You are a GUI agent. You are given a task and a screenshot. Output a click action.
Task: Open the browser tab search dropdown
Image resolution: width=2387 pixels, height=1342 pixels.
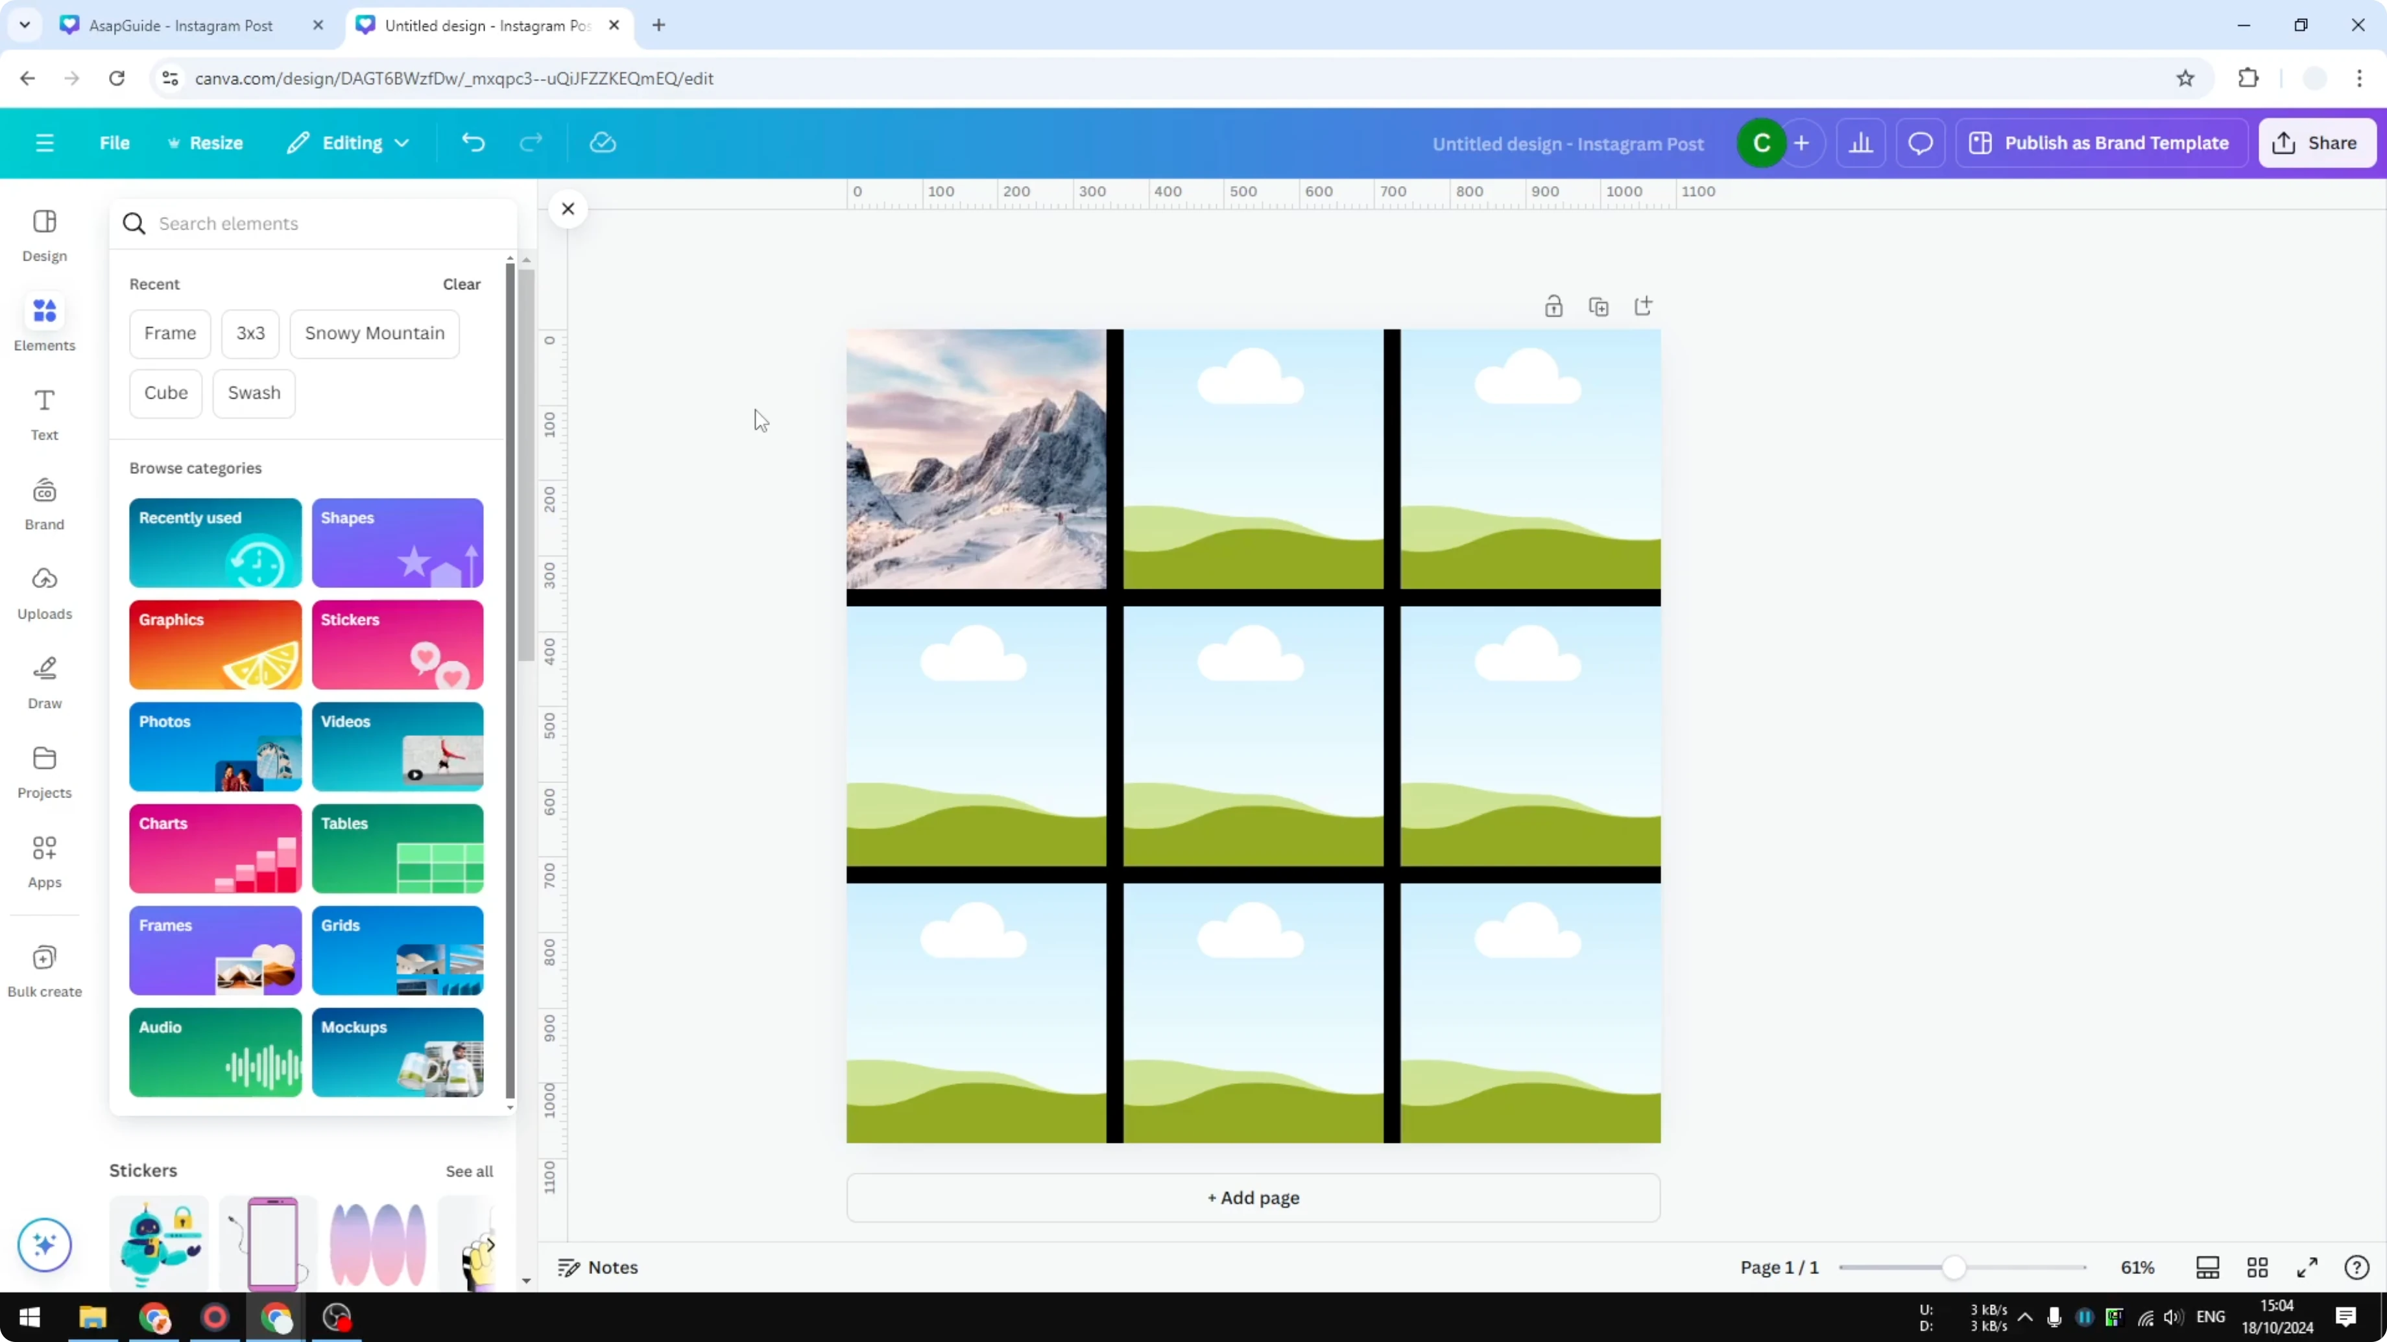tap(24, 25)
